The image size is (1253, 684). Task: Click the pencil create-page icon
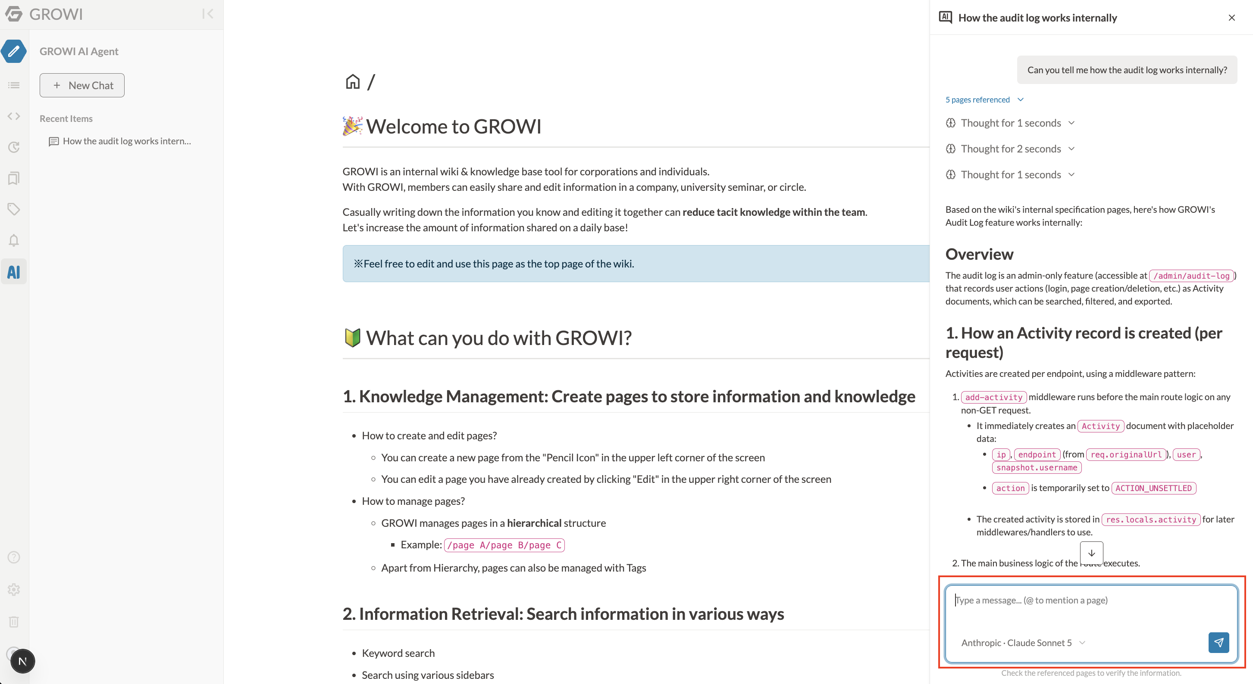[x=14, y=51]
